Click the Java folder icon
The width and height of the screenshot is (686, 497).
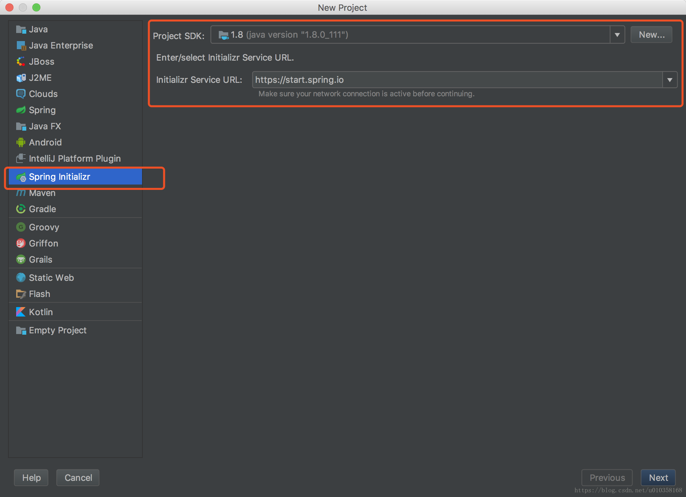tap(21, 29)
